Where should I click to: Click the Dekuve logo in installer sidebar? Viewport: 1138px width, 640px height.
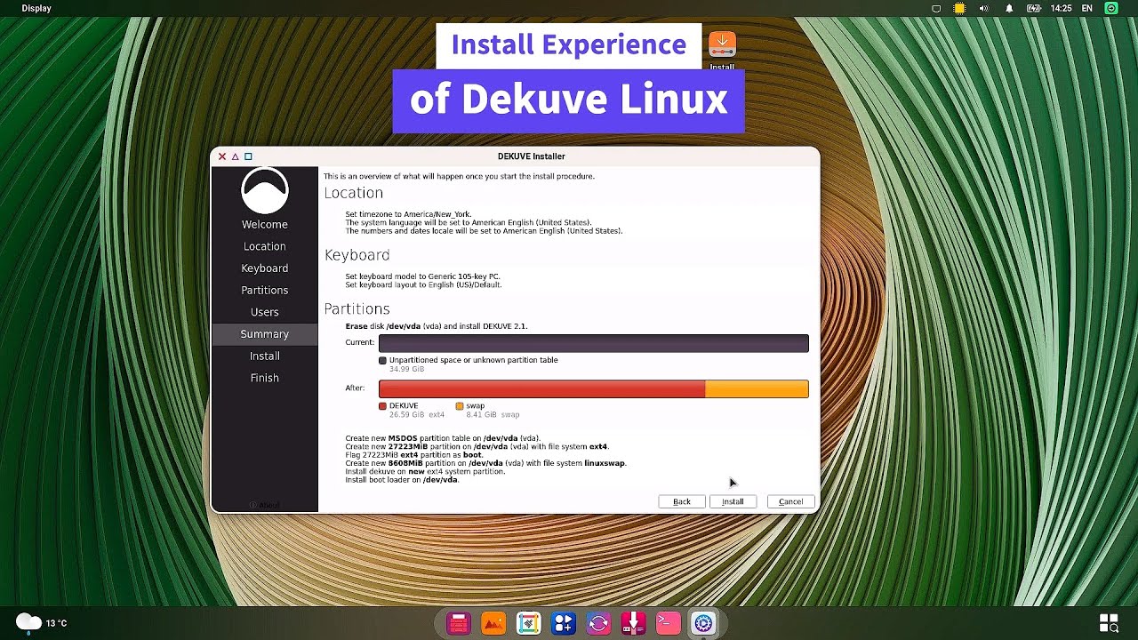265,190
